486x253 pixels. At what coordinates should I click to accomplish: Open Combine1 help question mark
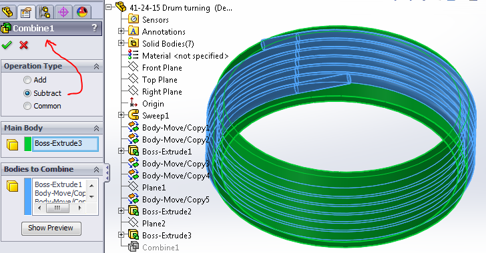(95, 28)
